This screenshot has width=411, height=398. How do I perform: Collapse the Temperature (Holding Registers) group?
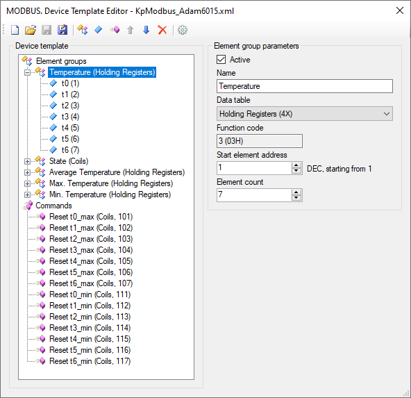pos(27,72)
